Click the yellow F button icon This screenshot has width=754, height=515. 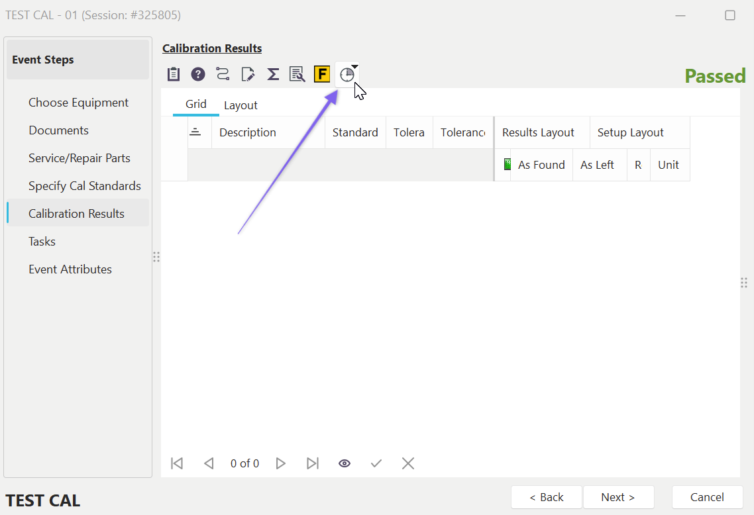click(322, 74)
